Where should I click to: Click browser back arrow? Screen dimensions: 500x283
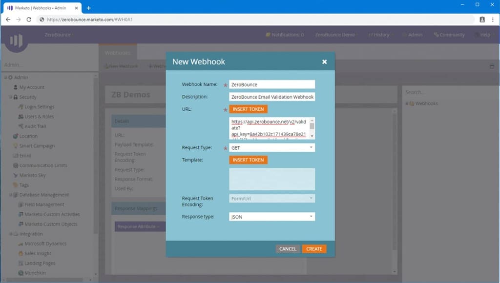(x=8, y=20)
